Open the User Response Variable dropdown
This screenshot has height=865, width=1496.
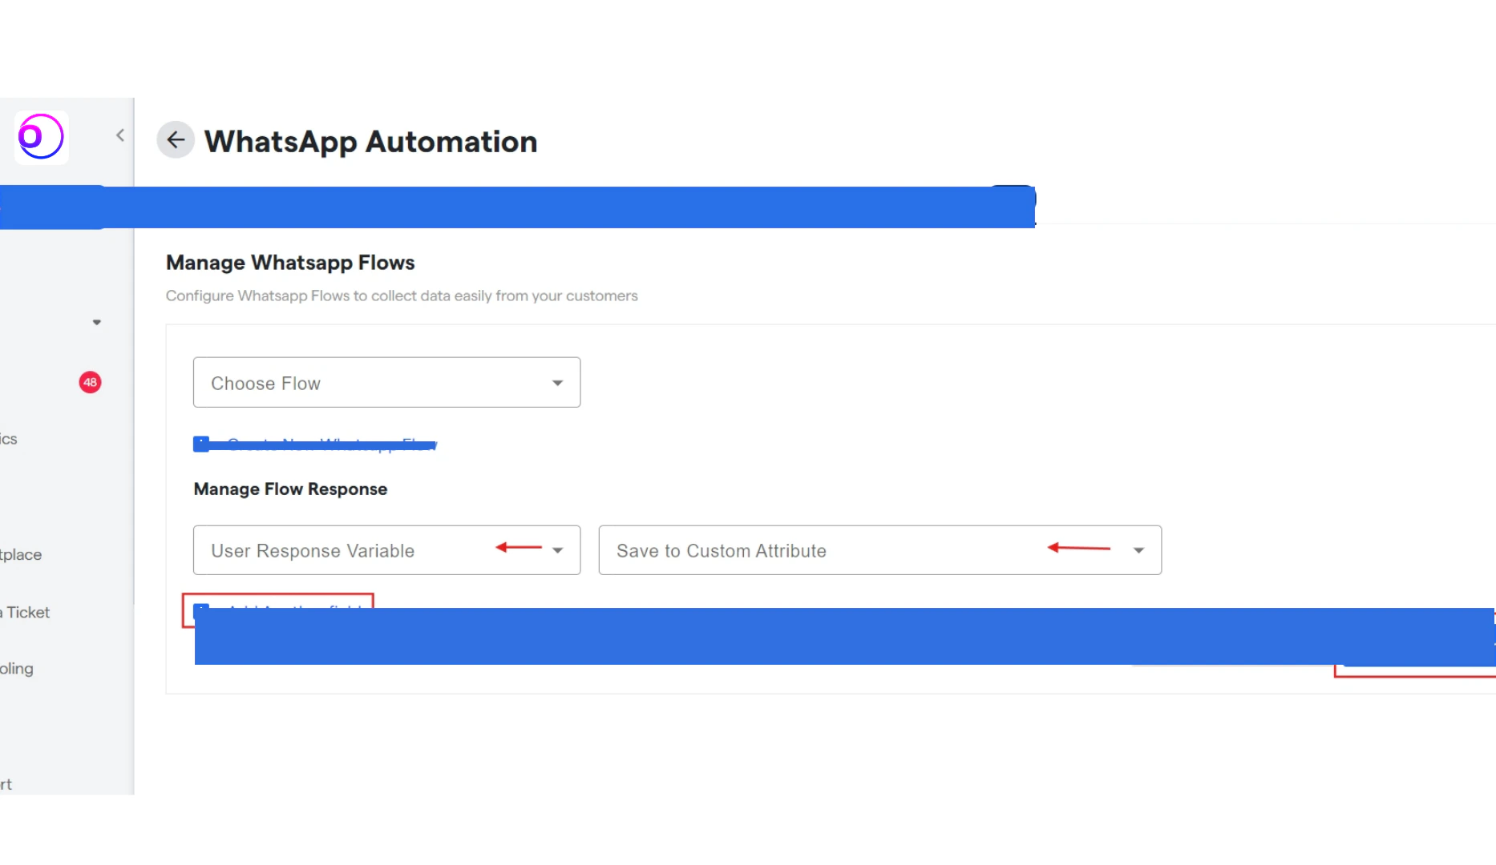(x=386, y=550)
